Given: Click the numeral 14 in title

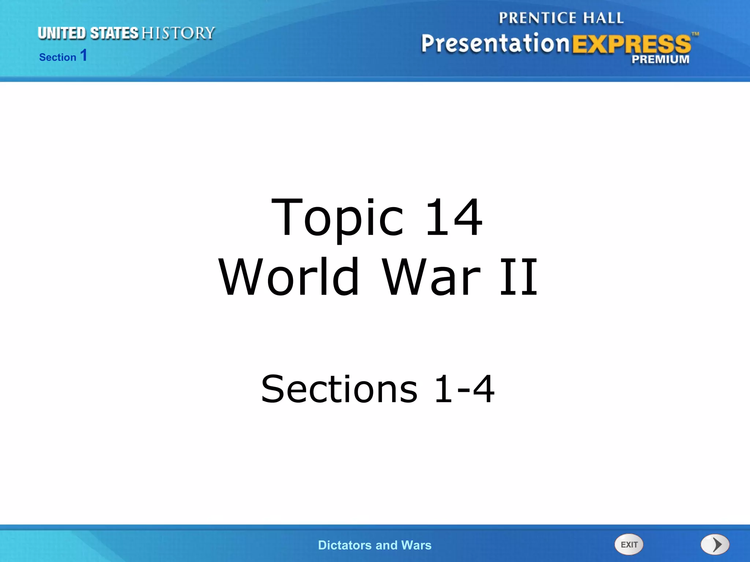Looking at the screenshot, I should (454, 217).
